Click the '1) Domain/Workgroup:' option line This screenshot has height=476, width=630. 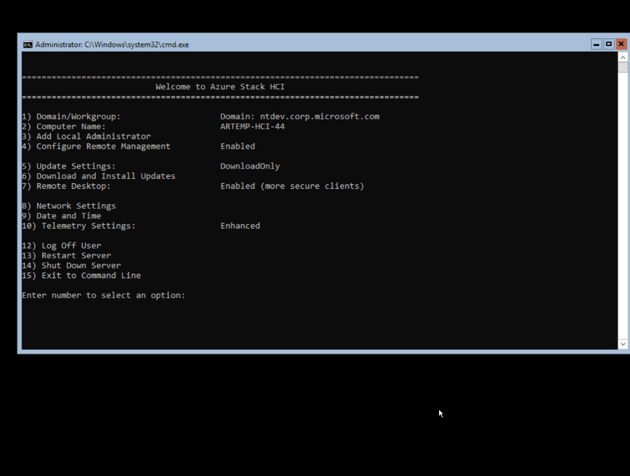(x=71, y=116)
